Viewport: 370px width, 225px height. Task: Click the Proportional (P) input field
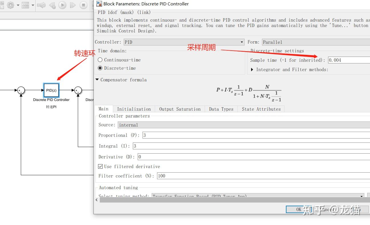[256, 135]
